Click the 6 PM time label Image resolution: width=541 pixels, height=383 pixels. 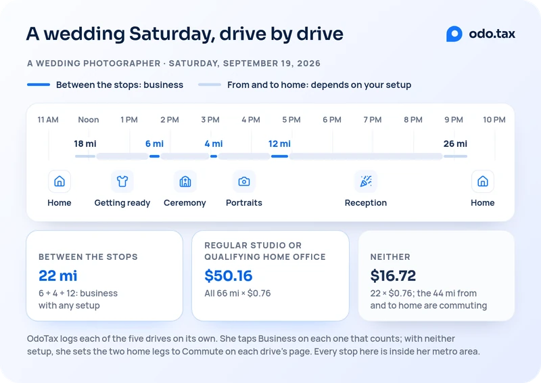332,120
